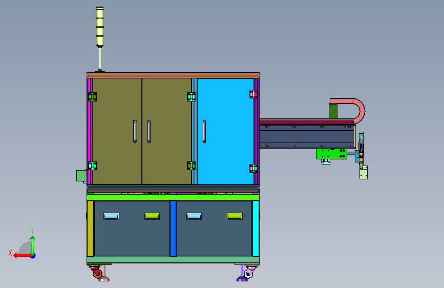Pick the light blue handle on right lower door
This screenshot has width=444, height=288.
coord(194,216)
